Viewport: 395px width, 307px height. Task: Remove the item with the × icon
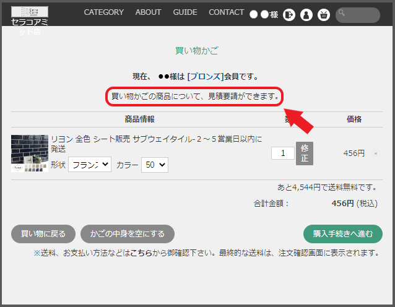(376, 153)
